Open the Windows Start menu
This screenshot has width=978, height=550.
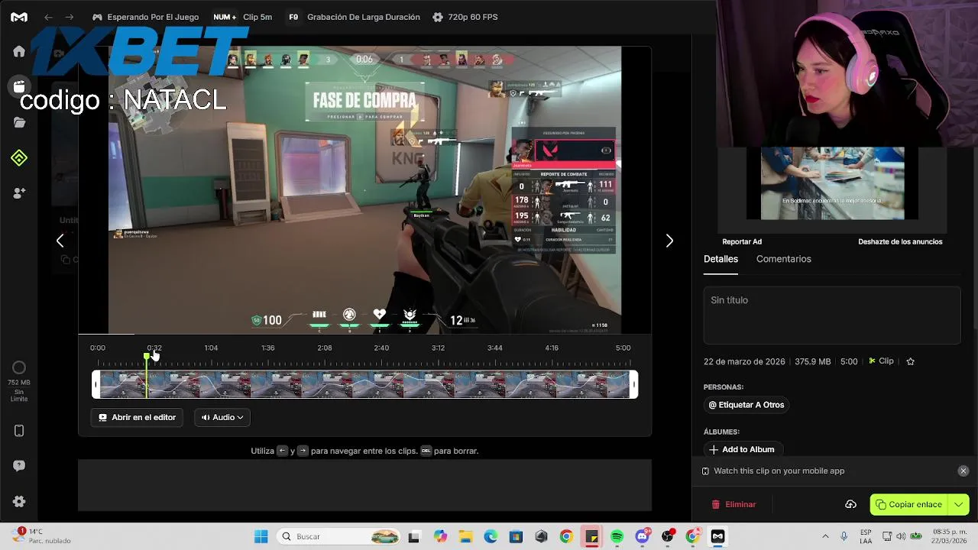click(261, 536)
